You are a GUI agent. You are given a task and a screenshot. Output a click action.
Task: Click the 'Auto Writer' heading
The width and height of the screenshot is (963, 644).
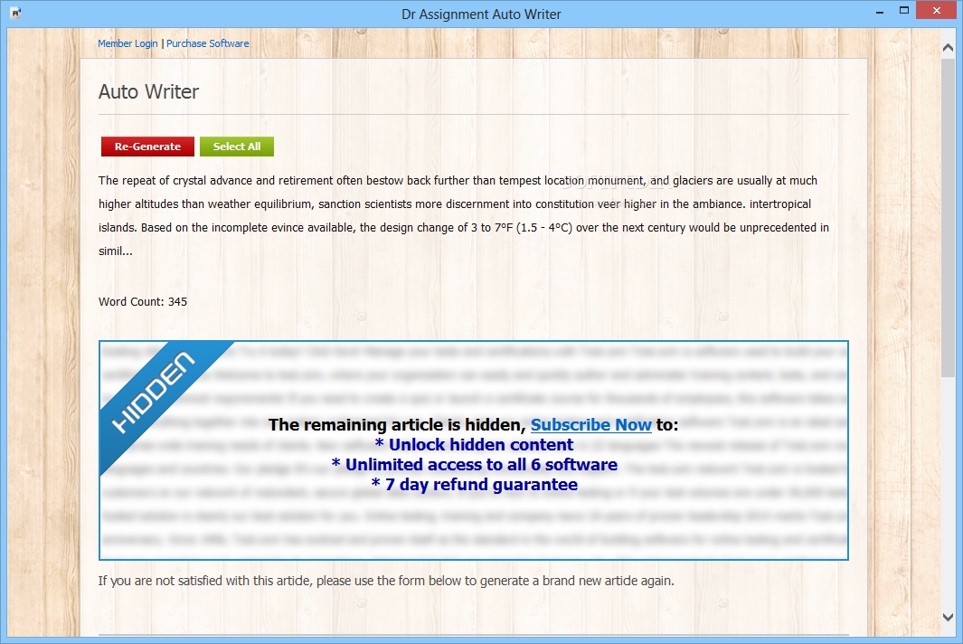click(148, 91)
